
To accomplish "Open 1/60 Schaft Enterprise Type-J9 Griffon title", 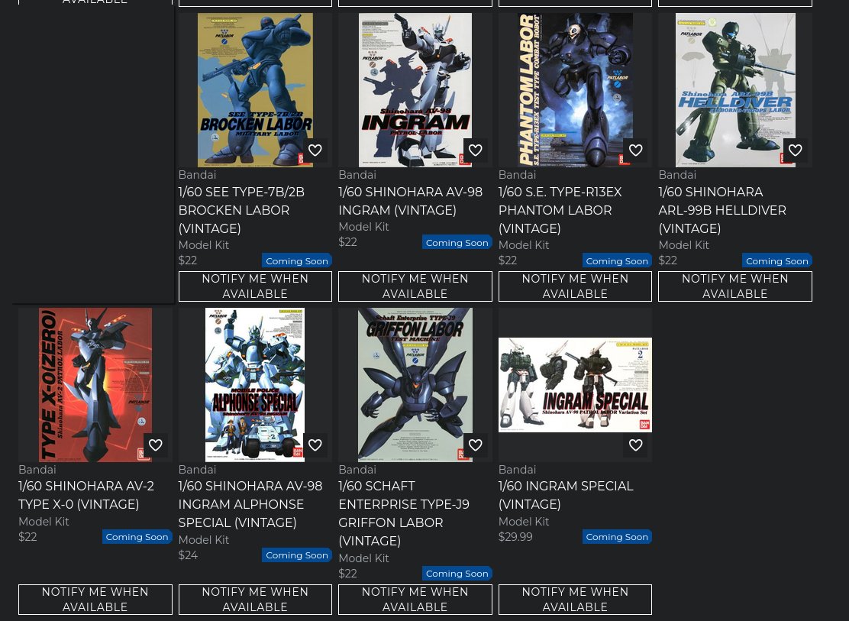I will pos(404,514).
